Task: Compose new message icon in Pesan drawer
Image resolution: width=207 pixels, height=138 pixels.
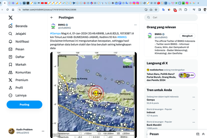Action: point(198,134)
